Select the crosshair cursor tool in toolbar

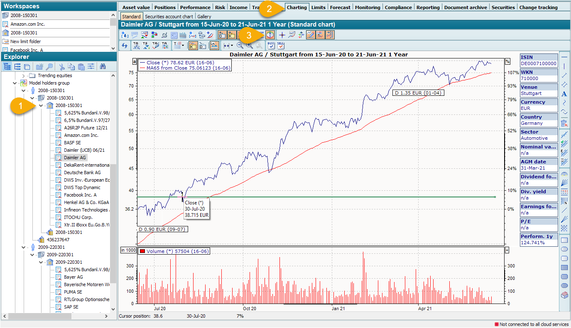click(282, 35)
